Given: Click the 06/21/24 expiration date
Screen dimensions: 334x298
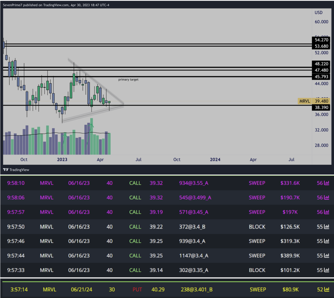Looking at the screenshot, I should click(x=82, y=290).
